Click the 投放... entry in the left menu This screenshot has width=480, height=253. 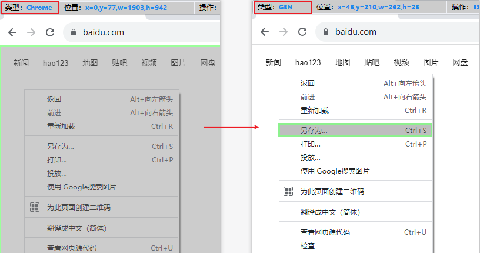coord(56,173)
